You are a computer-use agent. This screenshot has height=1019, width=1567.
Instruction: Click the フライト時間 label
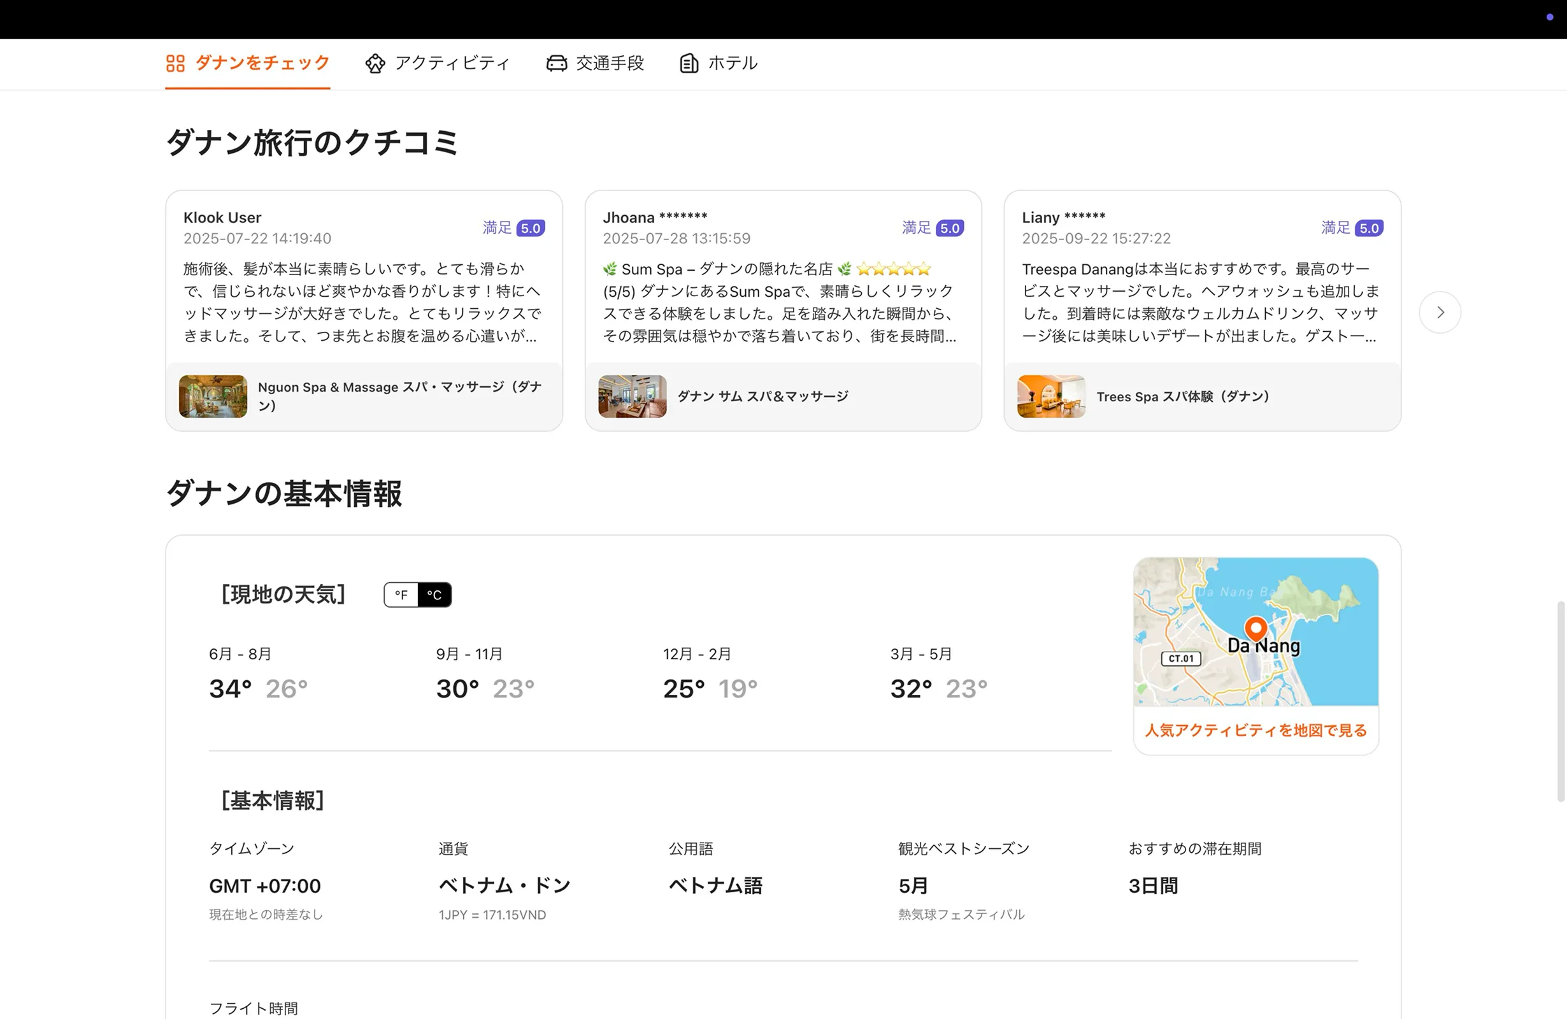254,1008
